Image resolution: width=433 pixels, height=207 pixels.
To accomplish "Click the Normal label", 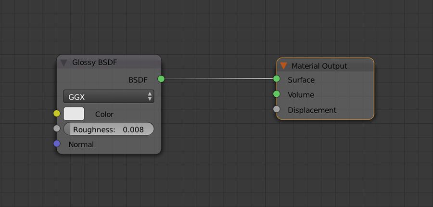I will click(x=81, y=144).
